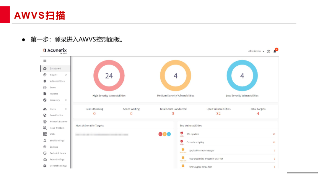This screenshot has width=319, height=180.
Task: Click the Discovery compass icon
Action: point(45,100)
